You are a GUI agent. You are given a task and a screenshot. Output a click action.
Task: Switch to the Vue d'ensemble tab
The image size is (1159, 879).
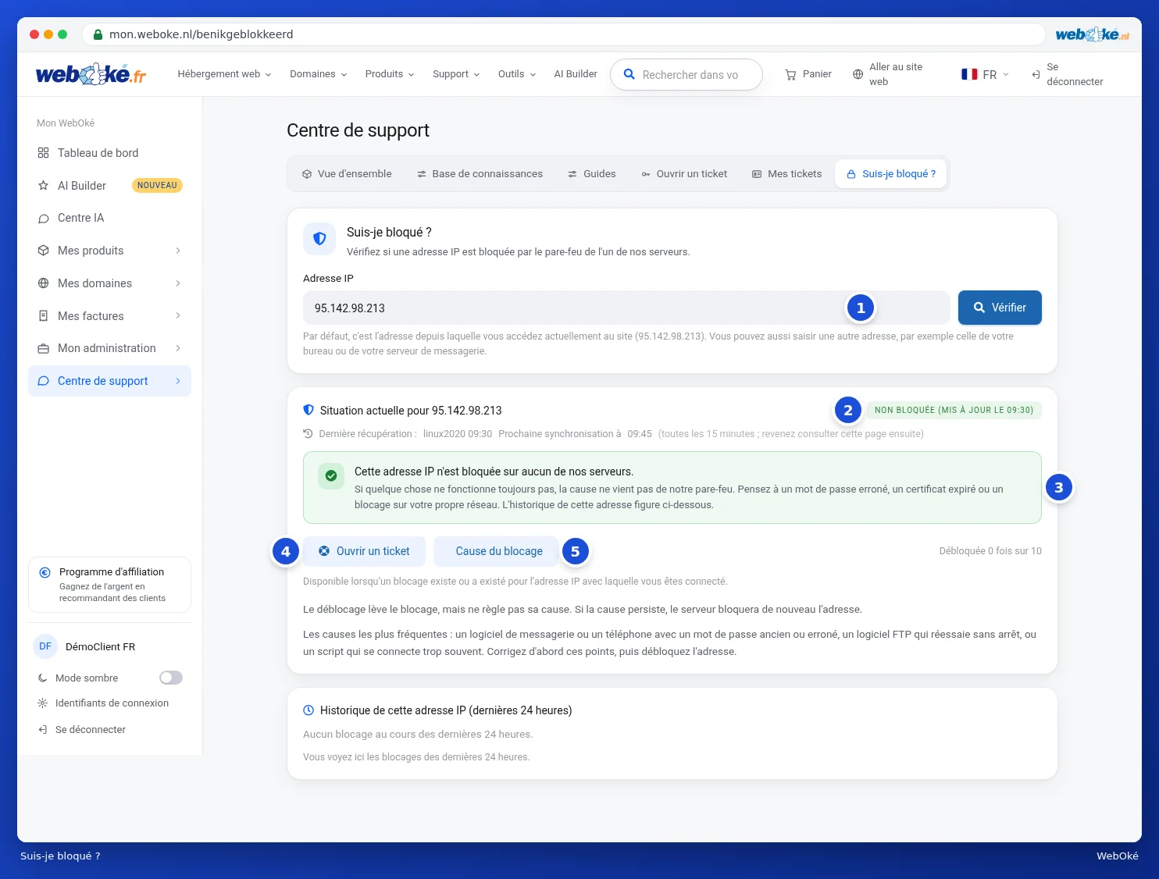pyautogui.click(x=347, y=174)
